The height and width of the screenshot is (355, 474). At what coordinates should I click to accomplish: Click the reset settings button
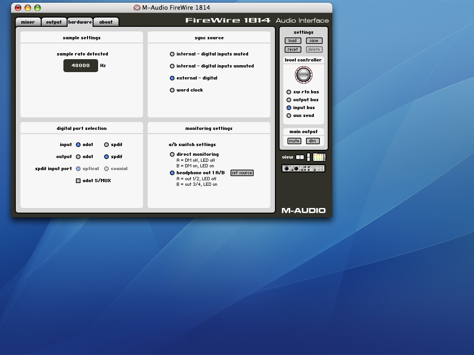(293, 49)
